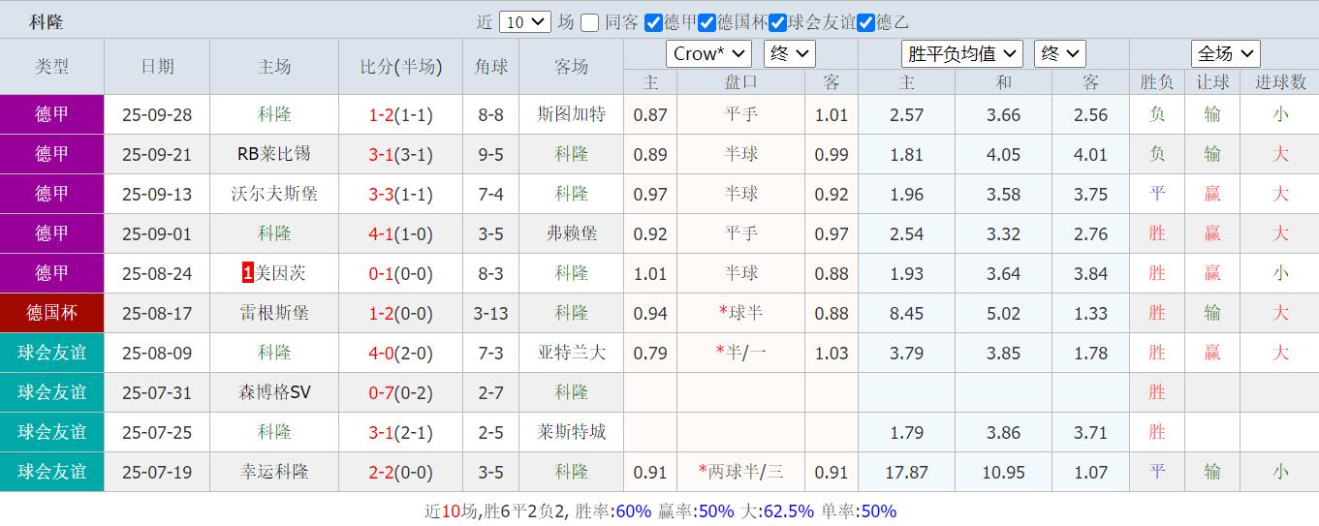
Task: Click the 4-1 score against 弗赖堡
Action: [379, 233]
